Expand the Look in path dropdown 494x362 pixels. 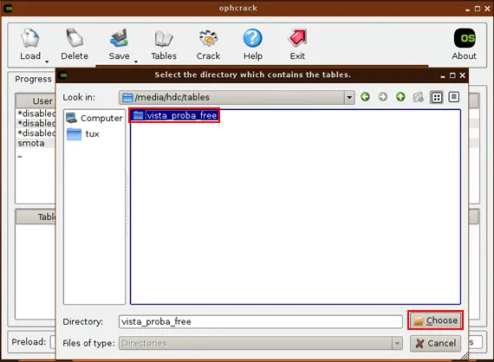(x=349, y=97)
